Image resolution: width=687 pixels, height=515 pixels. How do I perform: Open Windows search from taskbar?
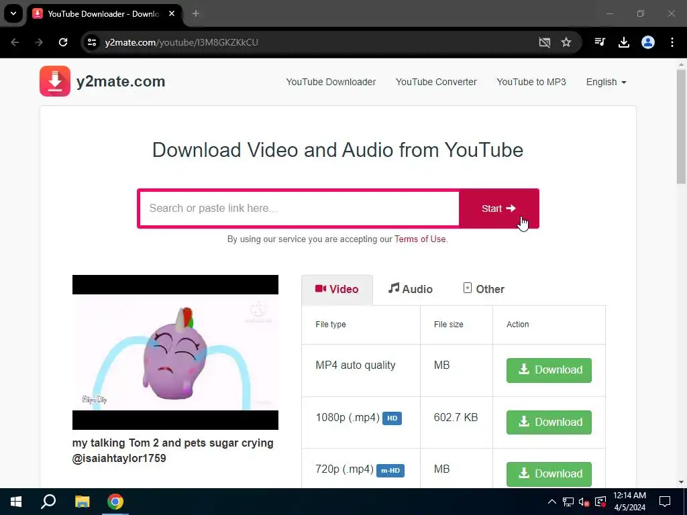click(48, 502)
